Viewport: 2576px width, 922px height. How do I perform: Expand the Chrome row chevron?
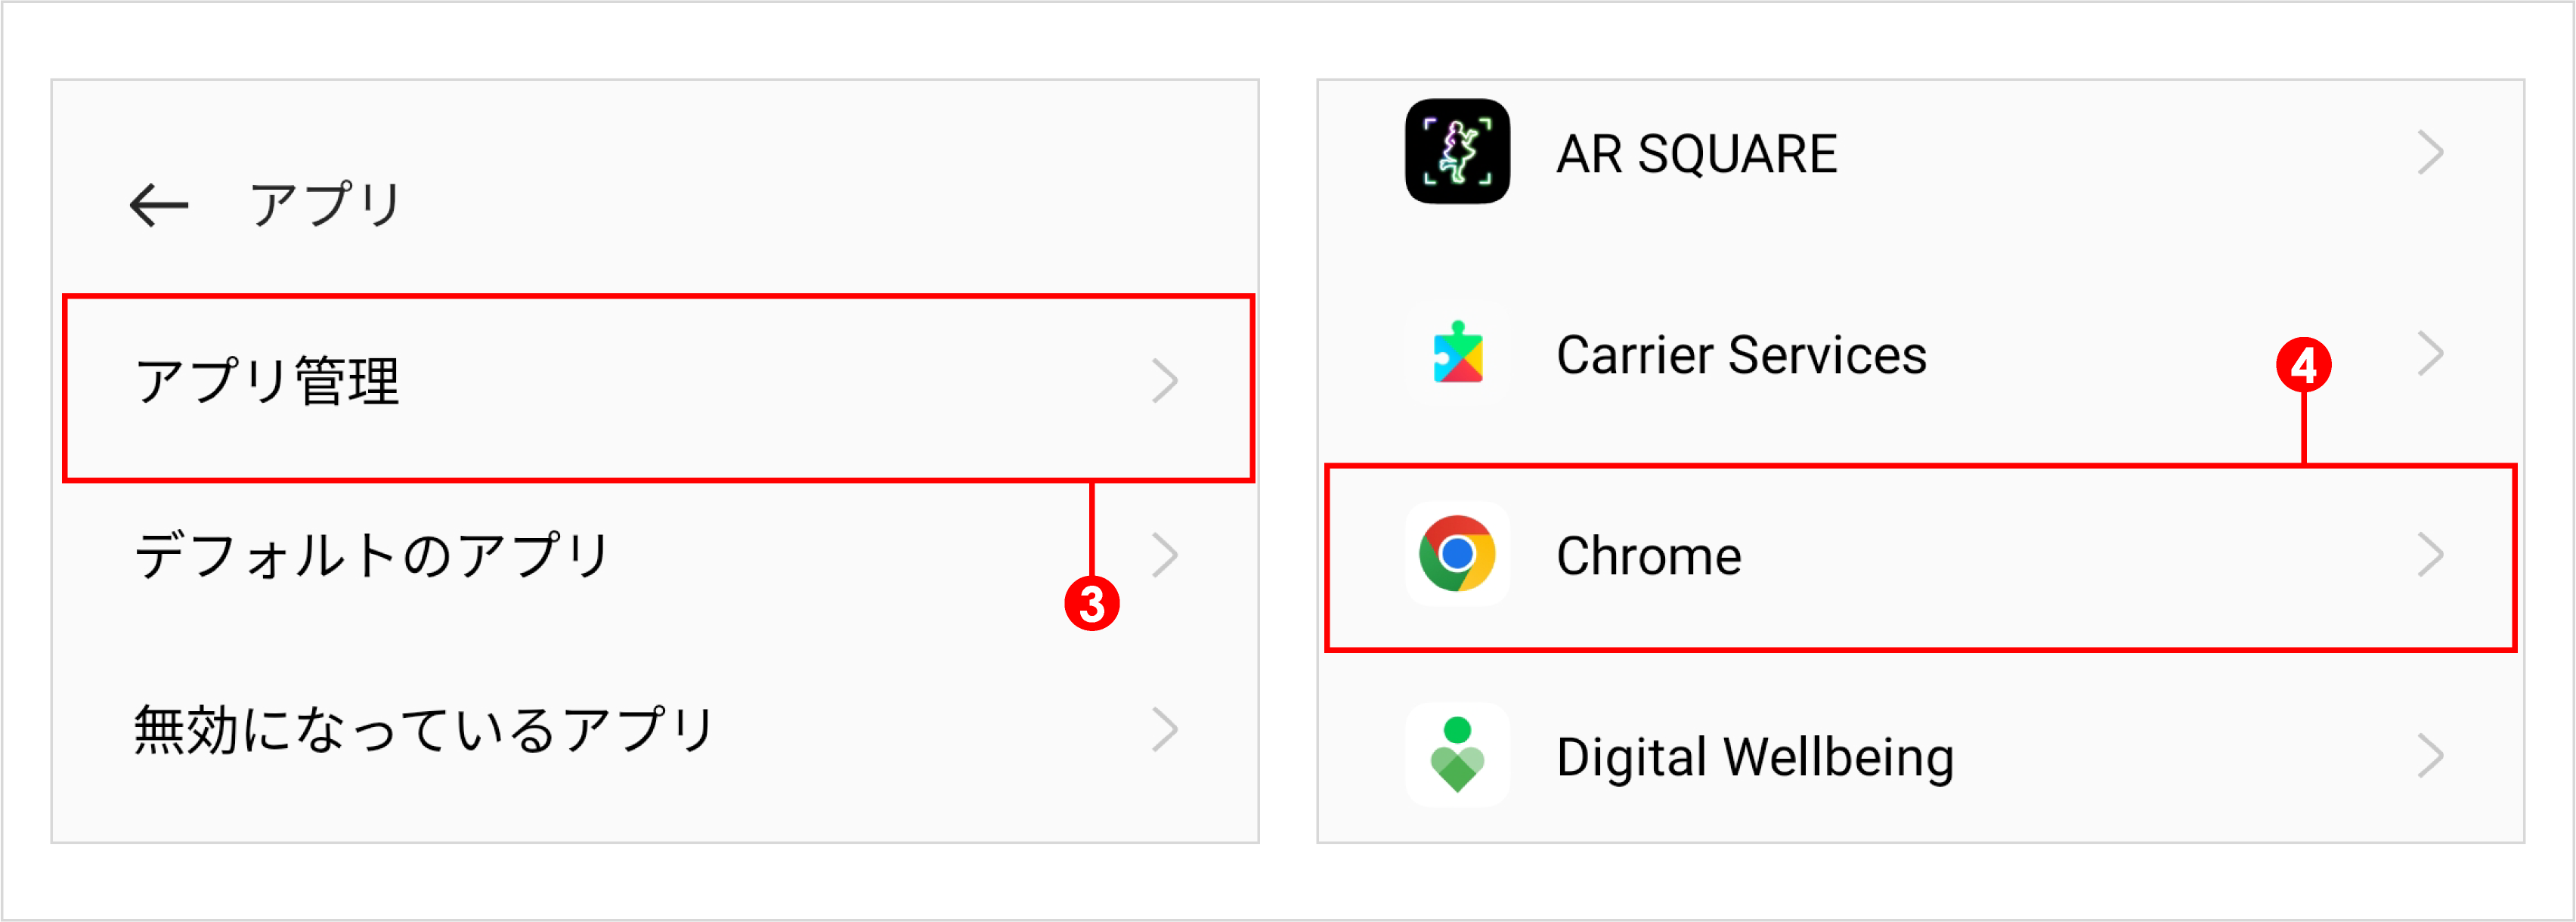(x=2430, y=555)
